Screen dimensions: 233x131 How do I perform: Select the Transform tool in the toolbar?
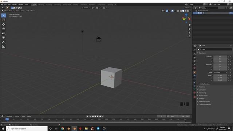tap(3, 37)
